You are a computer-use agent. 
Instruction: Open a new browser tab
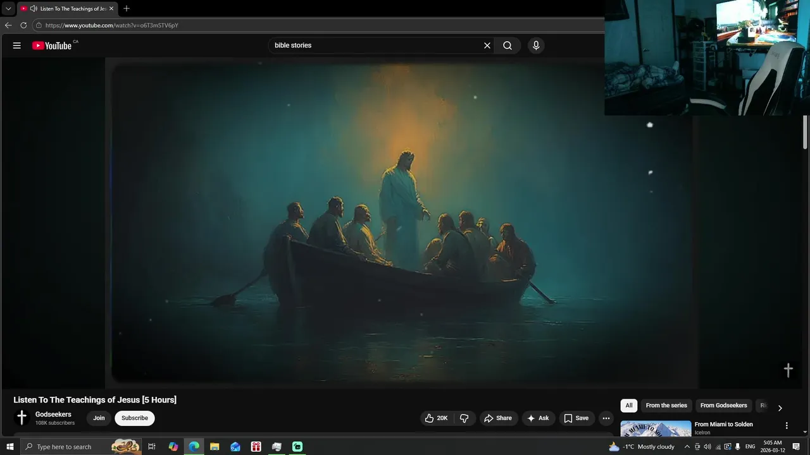pyautogui.click(x=127, y=9)
